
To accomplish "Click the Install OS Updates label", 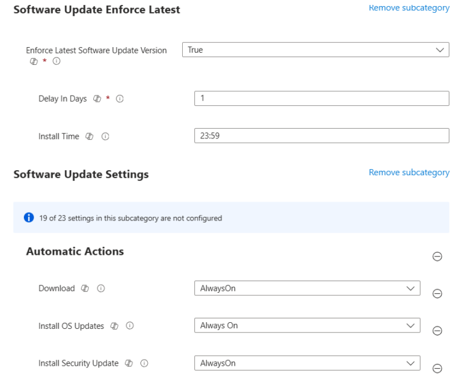I will coord(71,326).
